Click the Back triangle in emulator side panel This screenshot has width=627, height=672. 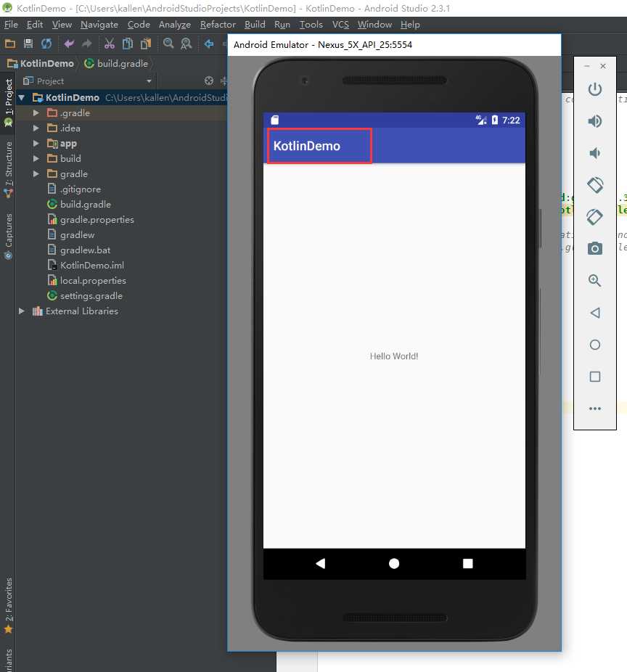tap(595, 313)
